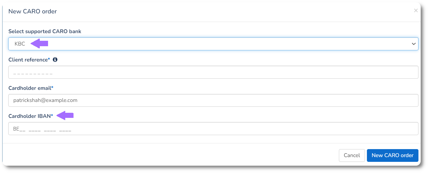Click the purple arrow beside Cardholder IBAN
Screen dimensions: 428x173
(x=65, y=116)
